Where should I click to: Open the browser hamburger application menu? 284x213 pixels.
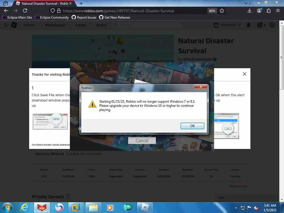coord(278,11)
